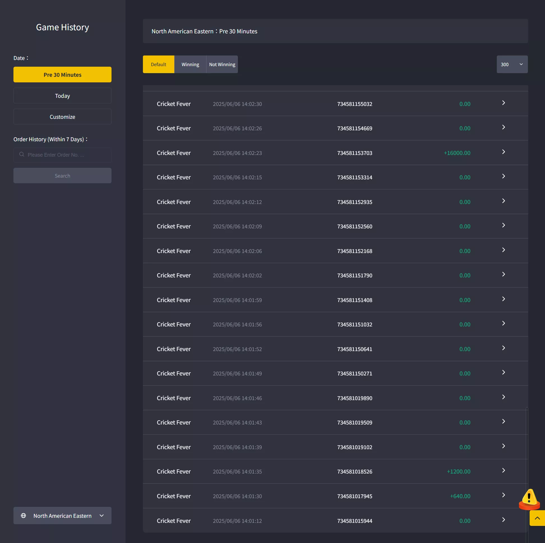Image resolution: width=545 pixels, height=543 pixels.
Task: Select the Pre 30 Minutes date range
Action: (x=62, y=75)
